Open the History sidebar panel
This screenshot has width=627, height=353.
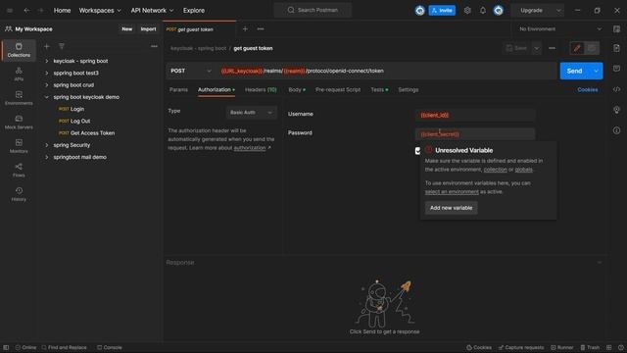click(x=19, y=194)
